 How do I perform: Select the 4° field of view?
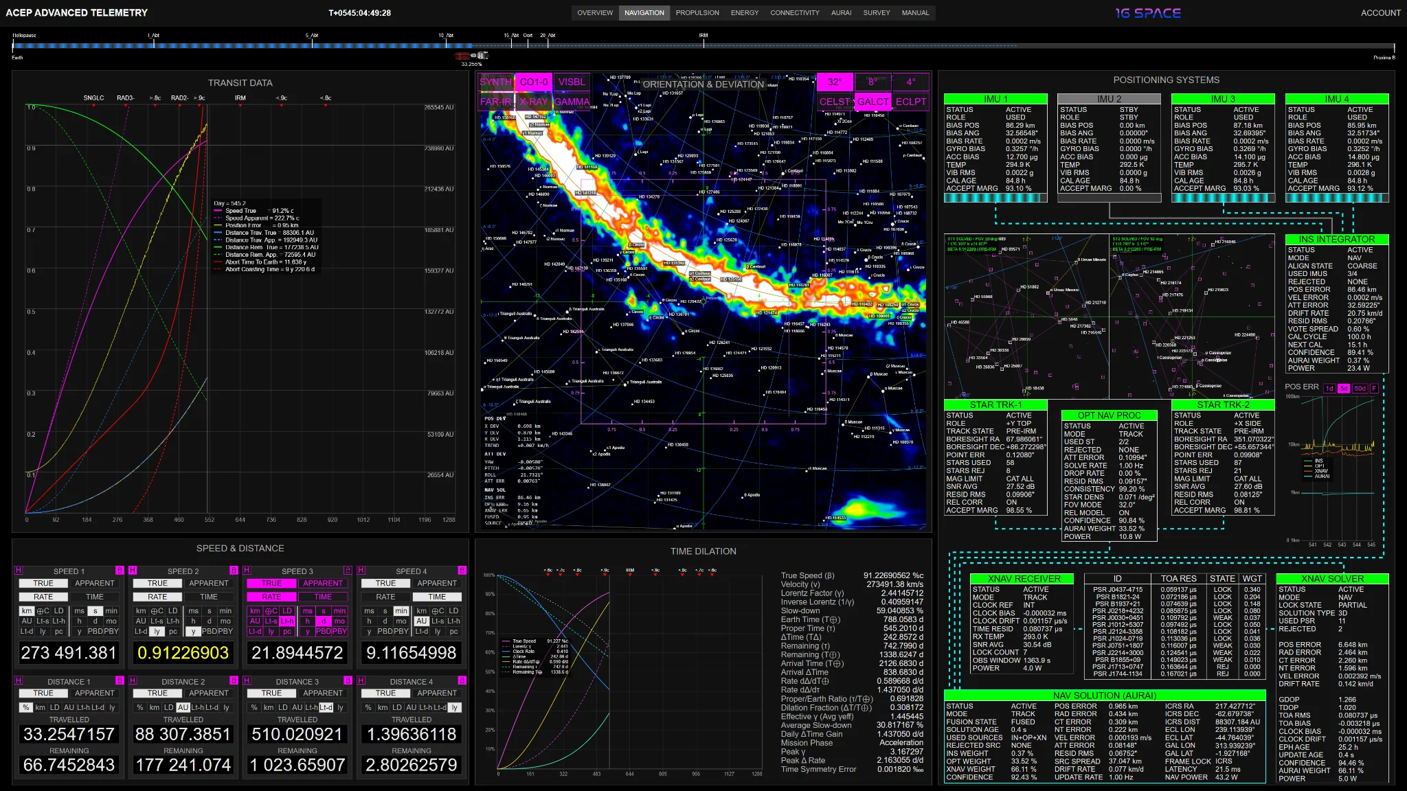[x=911, y=82]
